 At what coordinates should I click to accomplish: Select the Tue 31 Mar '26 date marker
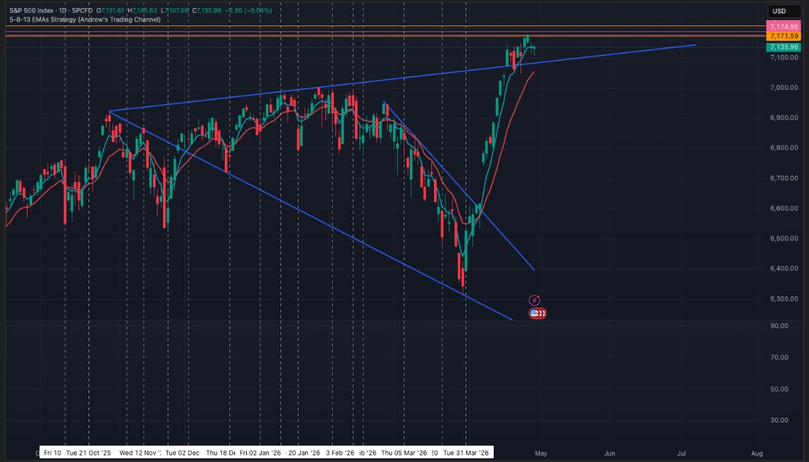tap(467, 453)
